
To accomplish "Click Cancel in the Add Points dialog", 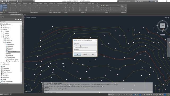I will point(85,54).
